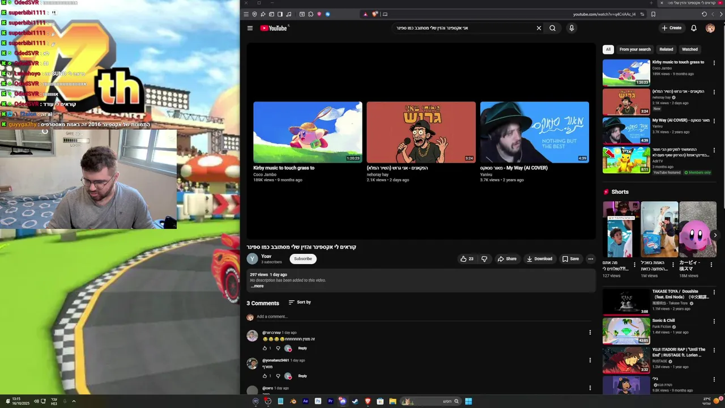Open the Create menu button
The width and height of the screenshot is (725, 408).
click(x=671, y=28)
